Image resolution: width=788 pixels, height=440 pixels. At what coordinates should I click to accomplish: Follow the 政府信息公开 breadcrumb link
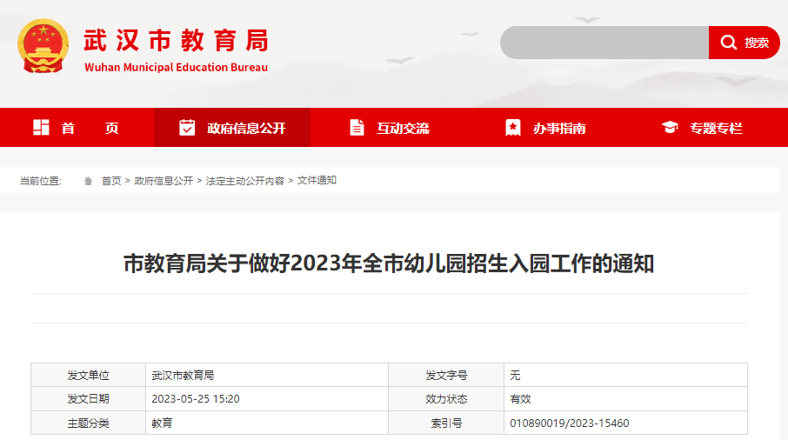click(x=164, y=181)
